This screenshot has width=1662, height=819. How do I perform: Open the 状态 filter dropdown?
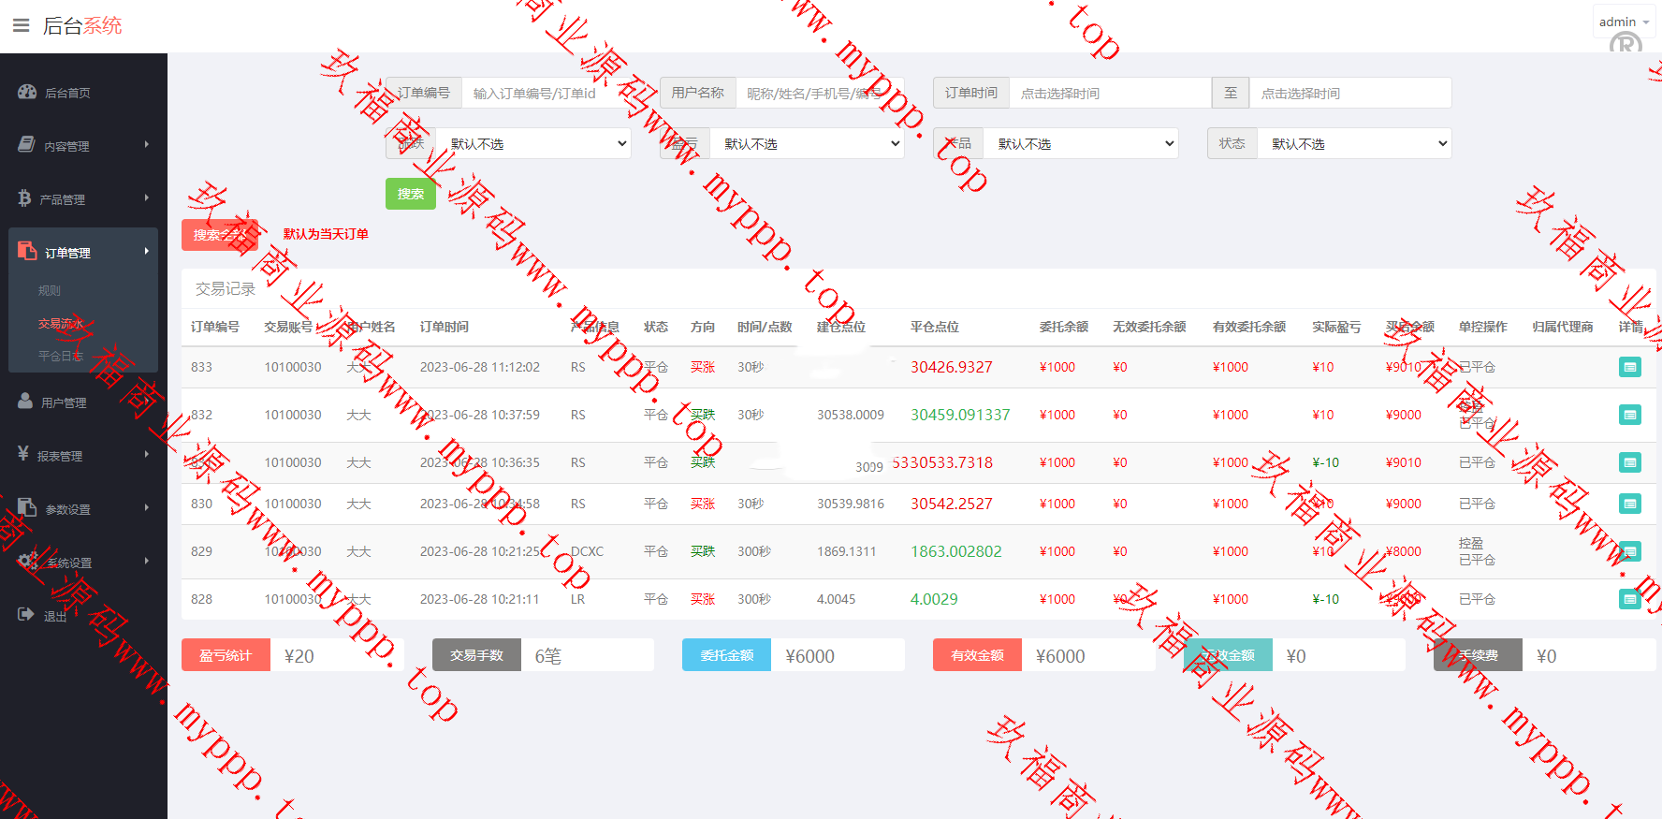tap(1356, 143)
